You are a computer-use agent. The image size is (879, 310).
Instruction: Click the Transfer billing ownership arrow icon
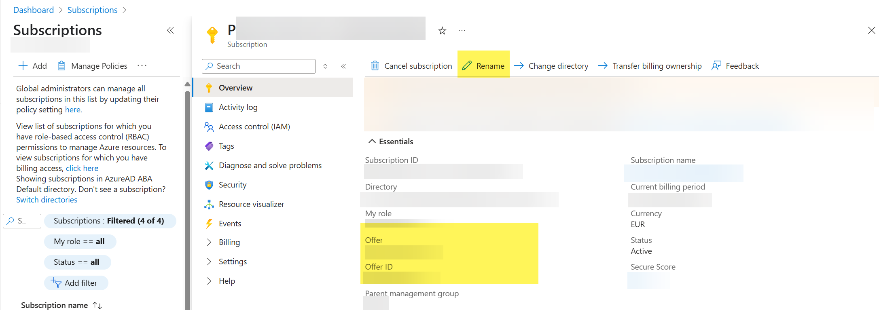coord(603,65)
